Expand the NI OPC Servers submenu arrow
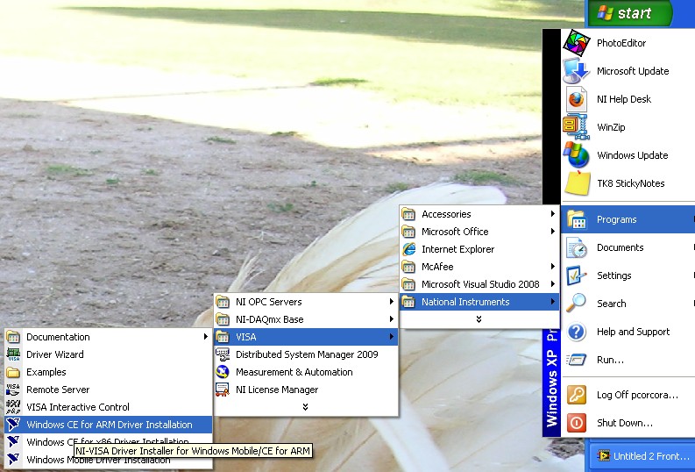The width and height of the screenshot is (695, 472). (392, 302)
